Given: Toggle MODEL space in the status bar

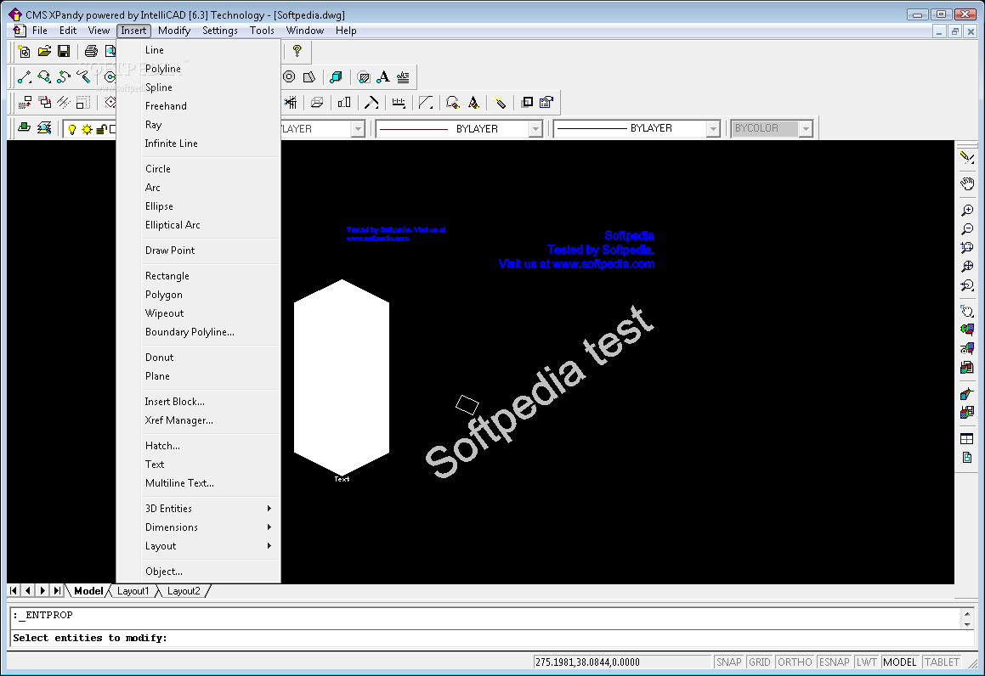Looking at the screenshot, I should click(899, 662).
